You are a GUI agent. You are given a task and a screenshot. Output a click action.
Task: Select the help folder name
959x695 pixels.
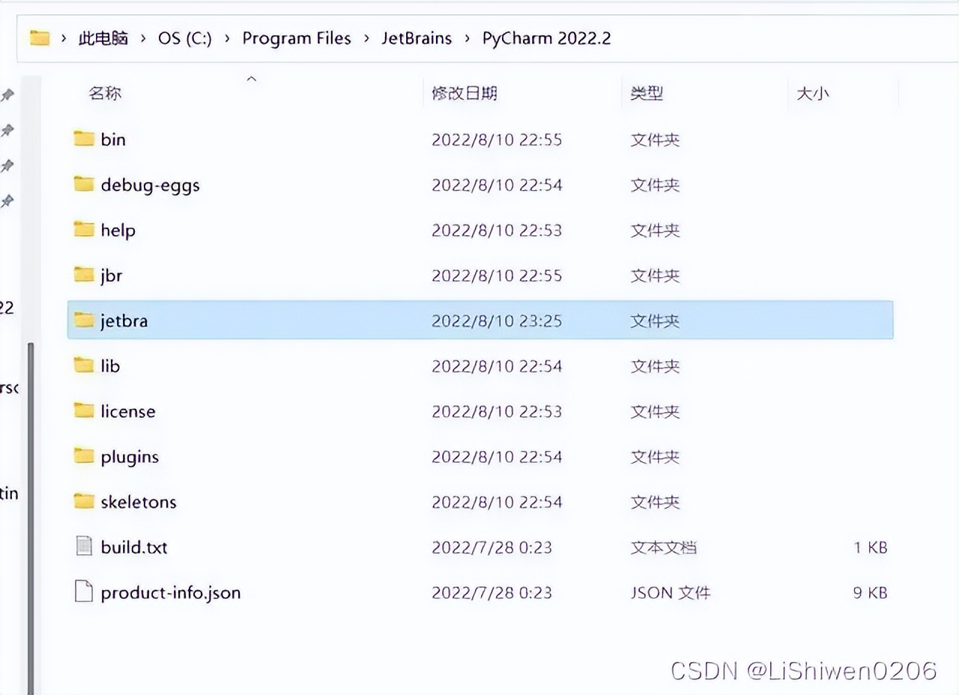tap(118, 230)
